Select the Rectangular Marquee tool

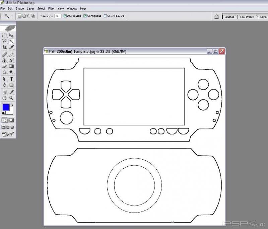(x=4, y=35)
